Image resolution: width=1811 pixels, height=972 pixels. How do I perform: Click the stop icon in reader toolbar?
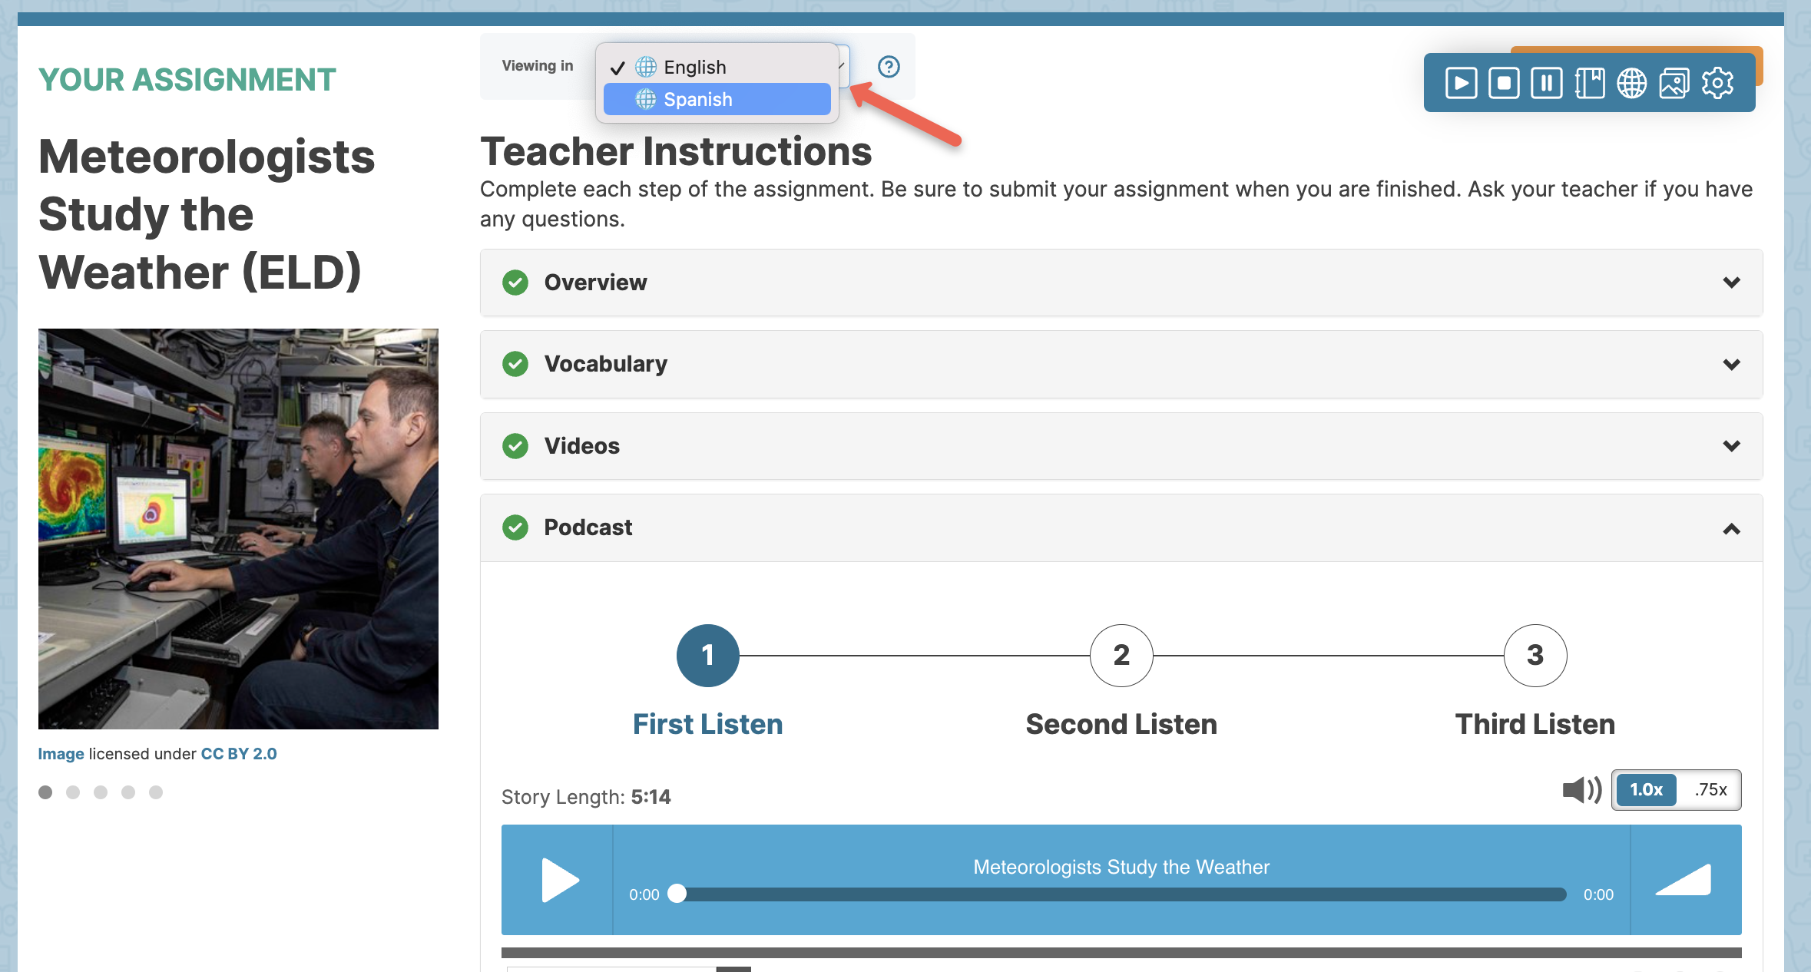pos(1504,83)
